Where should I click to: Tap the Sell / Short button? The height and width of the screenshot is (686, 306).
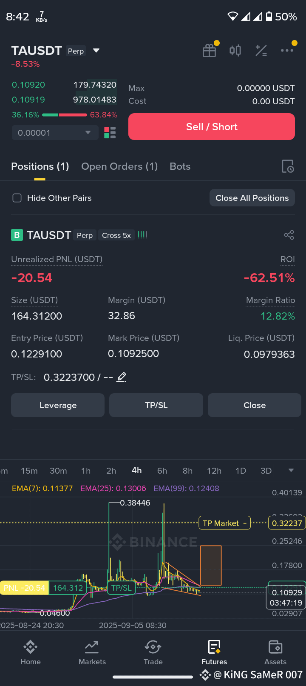coord(212,127)
